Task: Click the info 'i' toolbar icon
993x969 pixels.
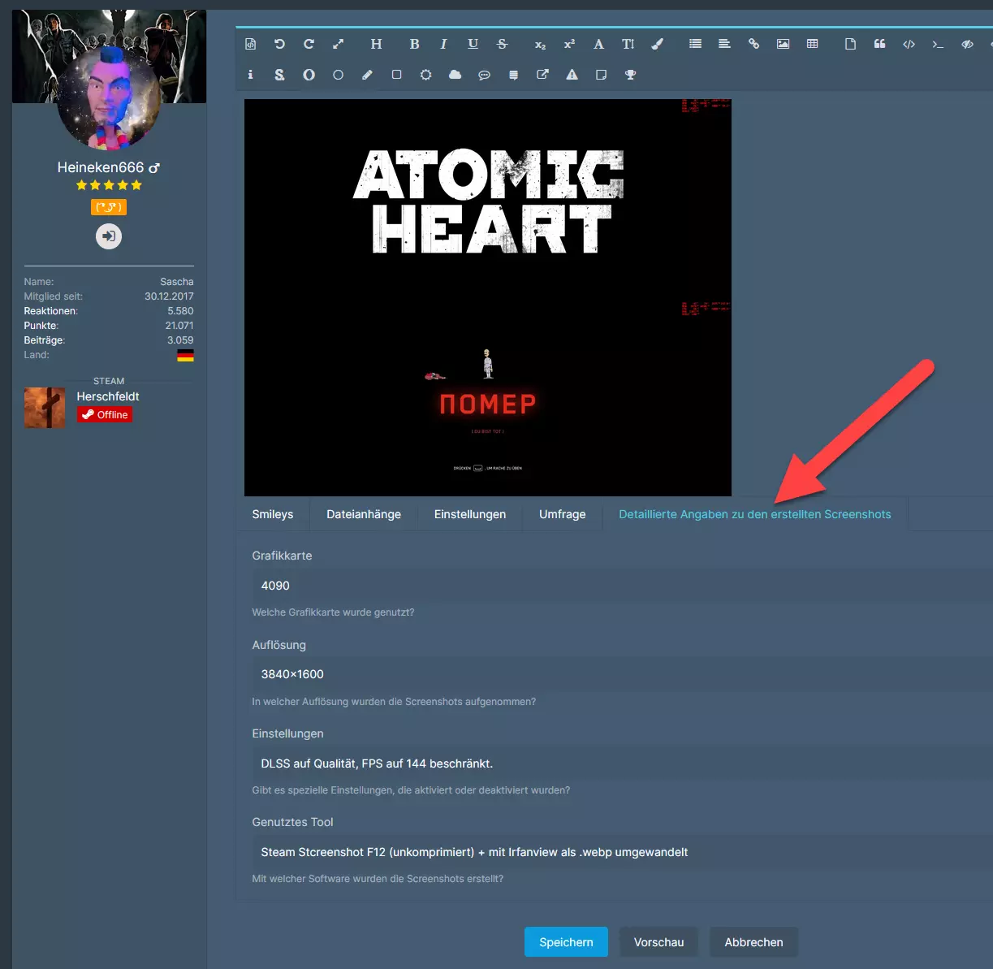Action: click(x=251, y=75)
